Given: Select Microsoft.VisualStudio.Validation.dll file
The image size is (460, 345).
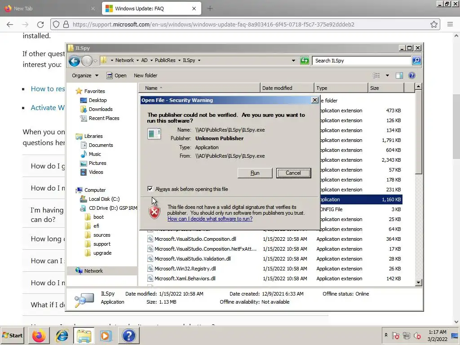Looking at the screenshot, I should click(192, 259).
